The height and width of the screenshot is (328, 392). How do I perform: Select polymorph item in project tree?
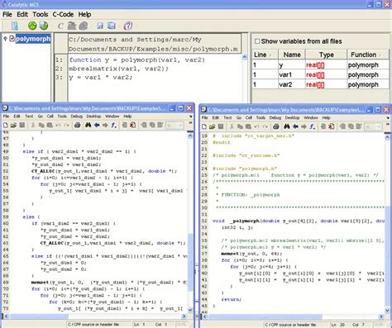[33, 39]
